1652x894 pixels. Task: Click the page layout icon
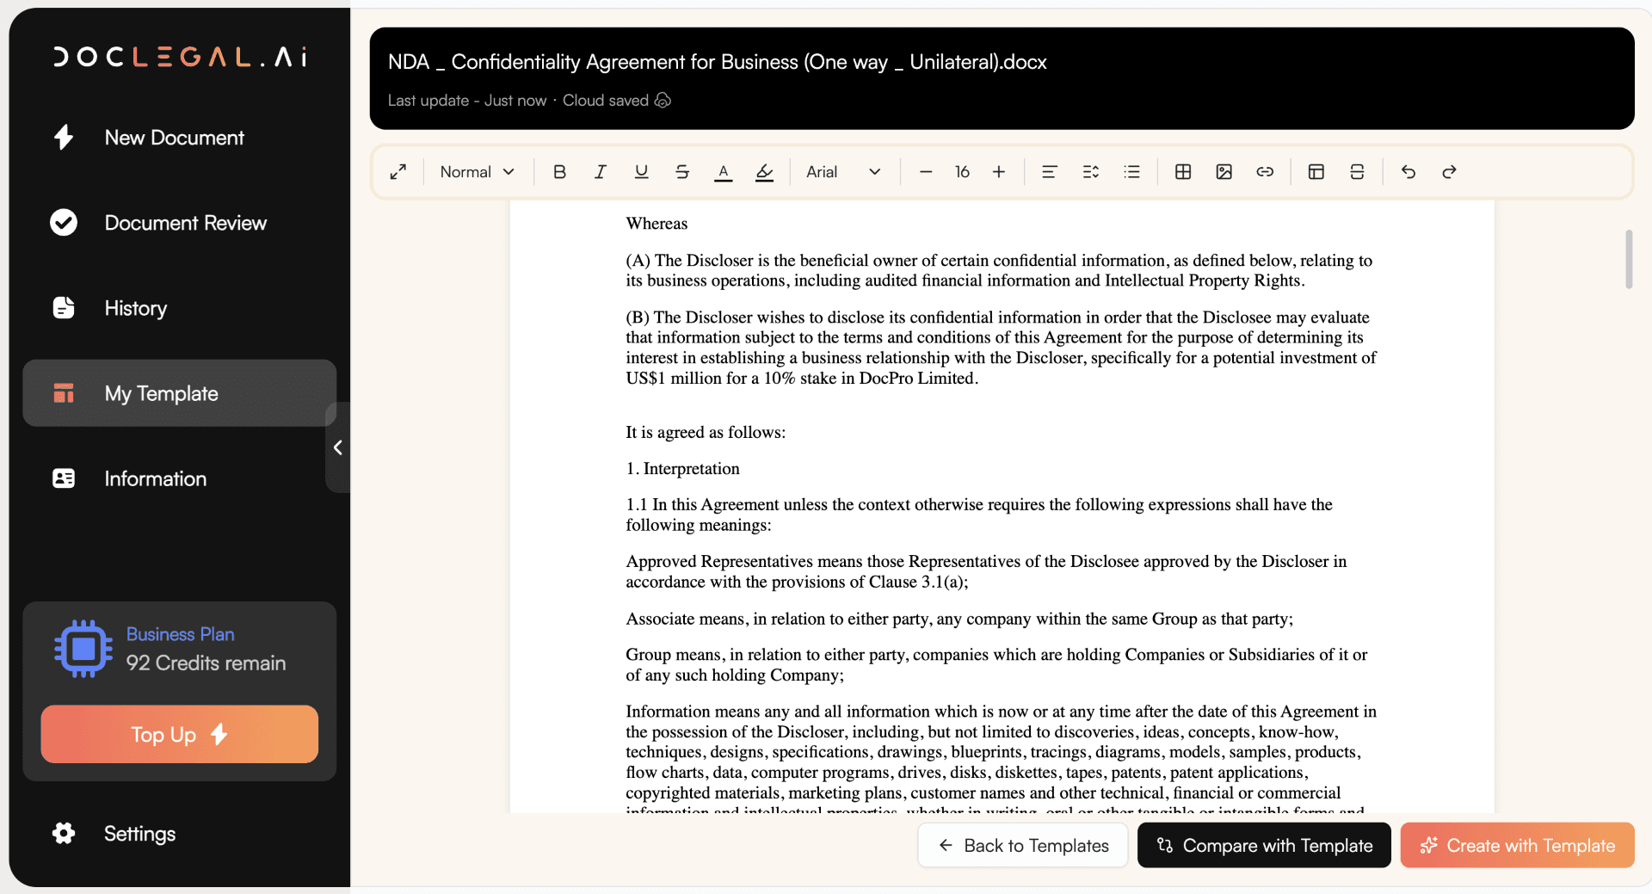point(1316,172)
